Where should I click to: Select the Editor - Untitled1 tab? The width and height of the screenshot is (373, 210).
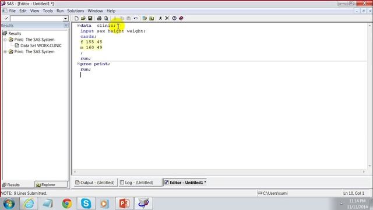[x=185, y=183]
